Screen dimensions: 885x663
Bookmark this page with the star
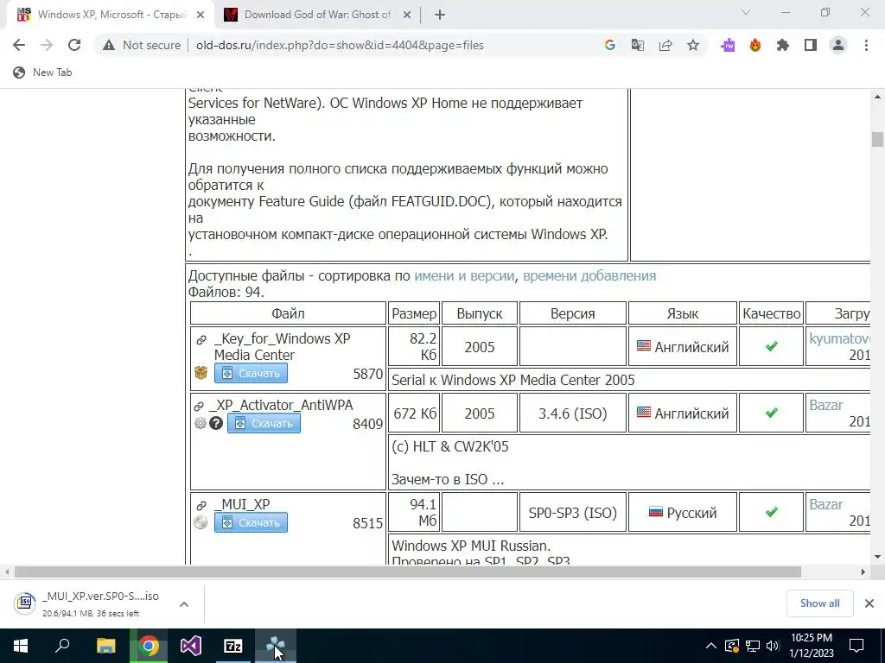(693, 45)
